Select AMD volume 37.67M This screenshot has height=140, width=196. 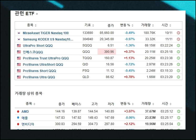tap(150, 111)
